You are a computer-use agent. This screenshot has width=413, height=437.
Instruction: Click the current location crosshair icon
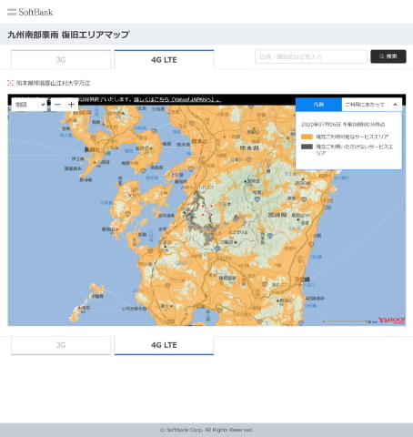tap(11, 83)
